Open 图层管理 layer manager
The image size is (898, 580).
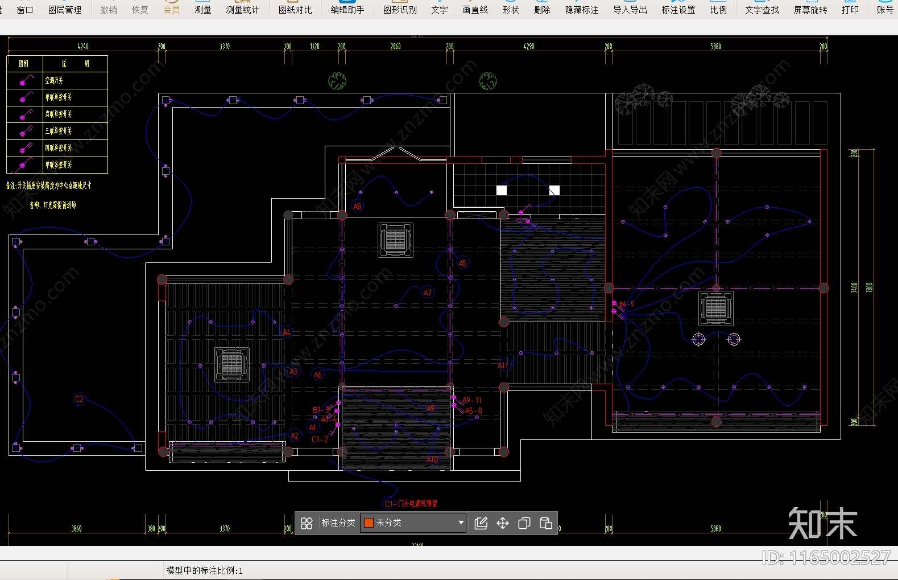tap(65, 10)
